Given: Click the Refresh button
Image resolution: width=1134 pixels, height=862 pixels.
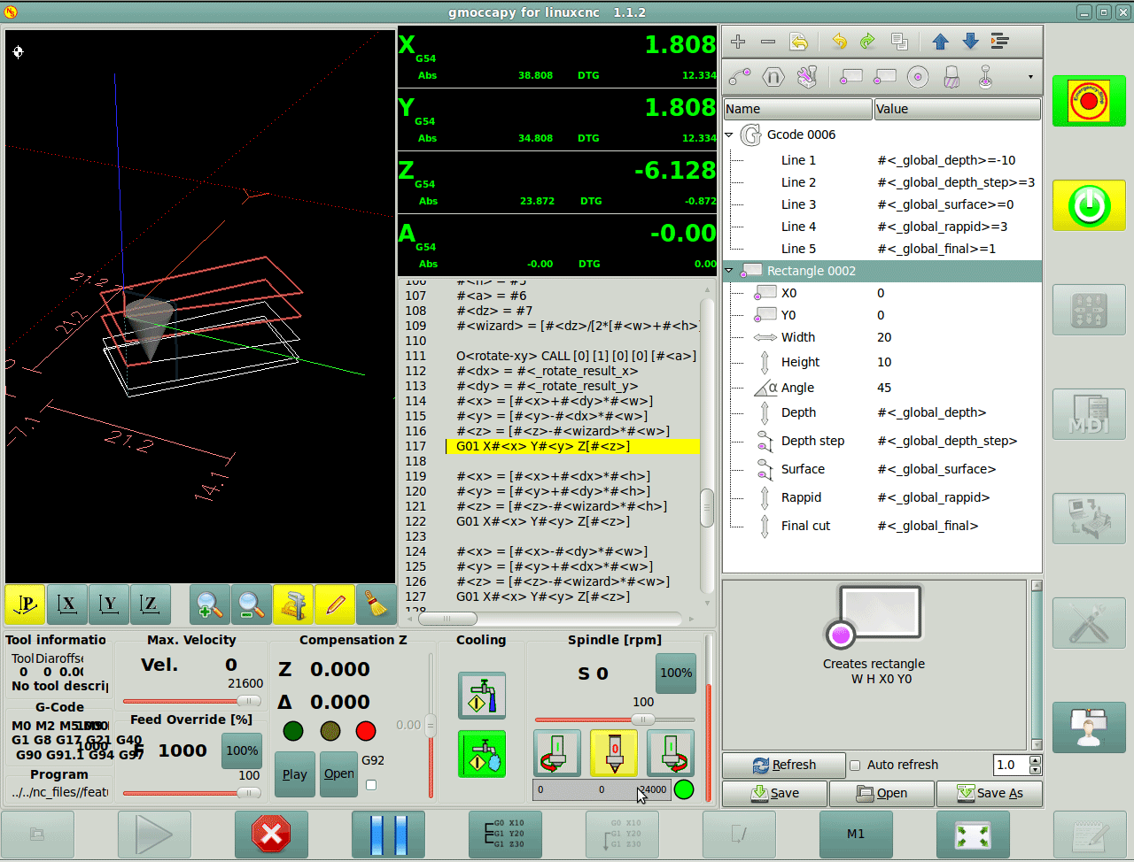Looking at the screenshot, I should tap(784, 766).
